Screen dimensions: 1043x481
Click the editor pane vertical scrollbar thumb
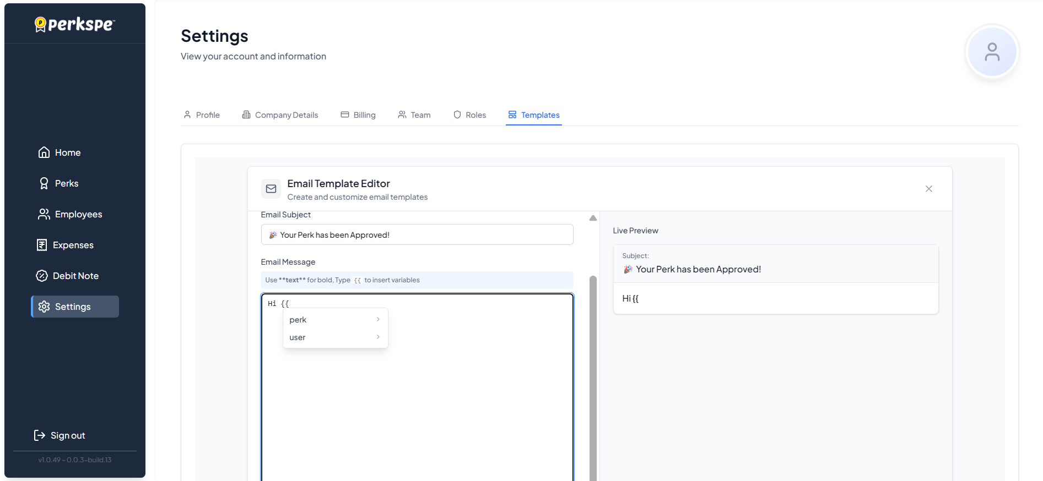593,379
